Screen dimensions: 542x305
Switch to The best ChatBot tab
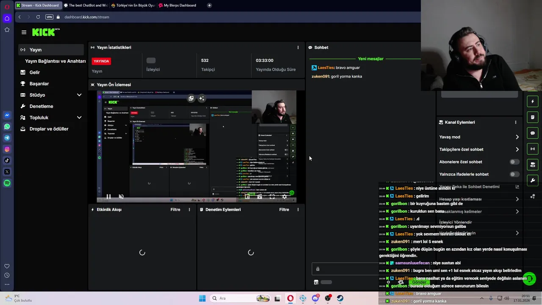click(86, 6)
